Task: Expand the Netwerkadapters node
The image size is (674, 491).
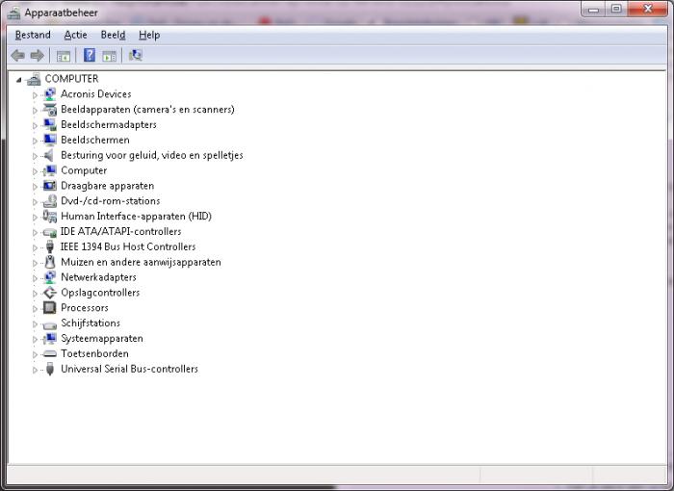Action: coord(35,278)
